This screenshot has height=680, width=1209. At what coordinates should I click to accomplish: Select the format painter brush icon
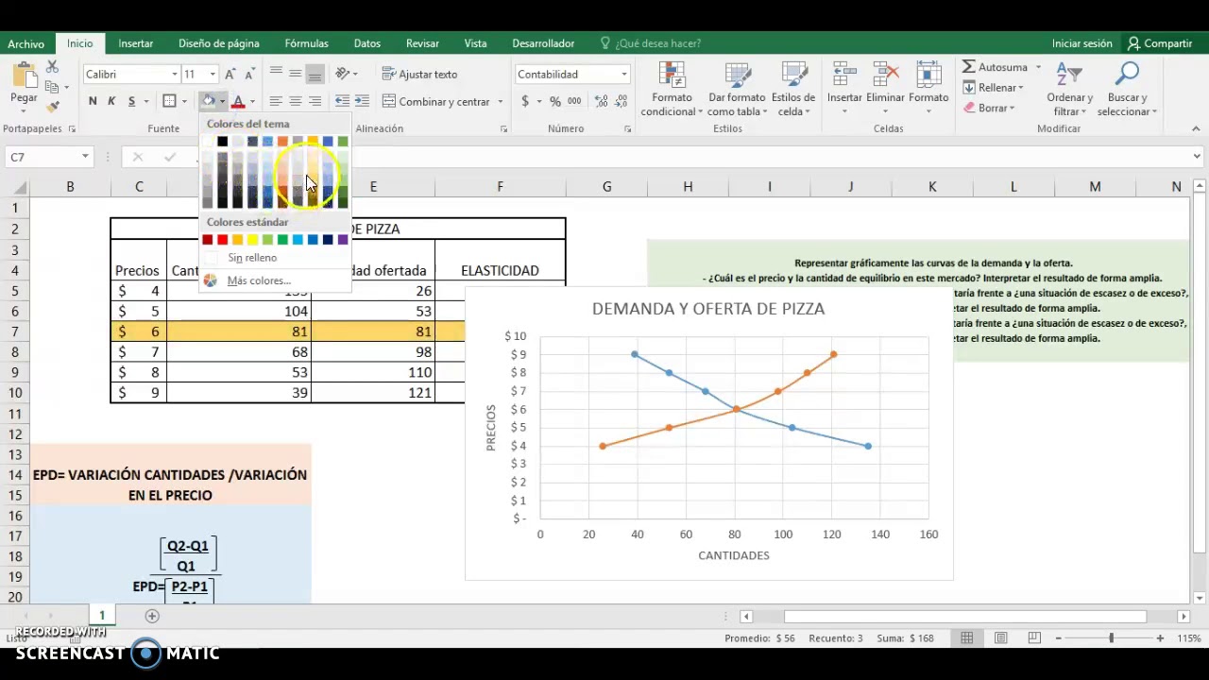click(52, 107)
